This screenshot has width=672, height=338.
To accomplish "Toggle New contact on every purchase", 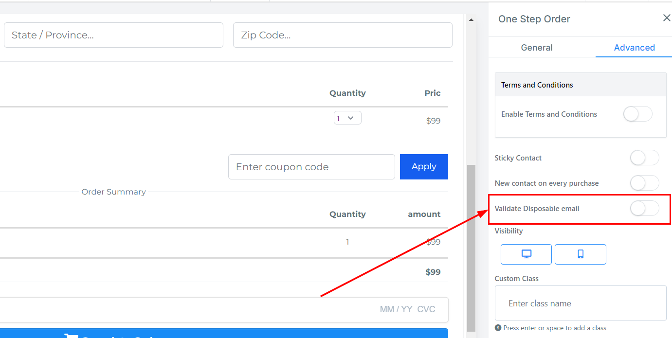I will click(644, 183).
